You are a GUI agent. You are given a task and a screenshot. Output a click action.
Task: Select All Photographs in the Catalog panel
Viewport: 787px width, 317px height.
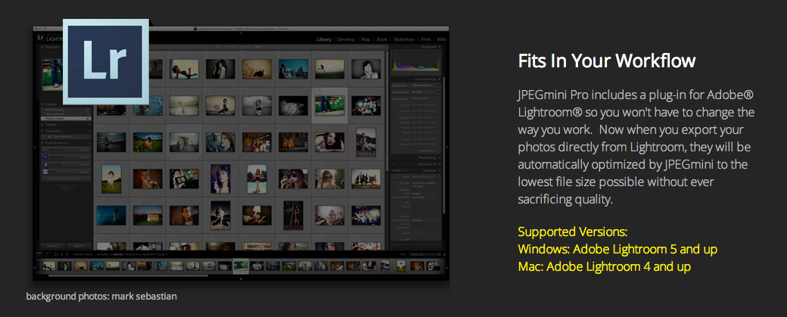[66, 110]
